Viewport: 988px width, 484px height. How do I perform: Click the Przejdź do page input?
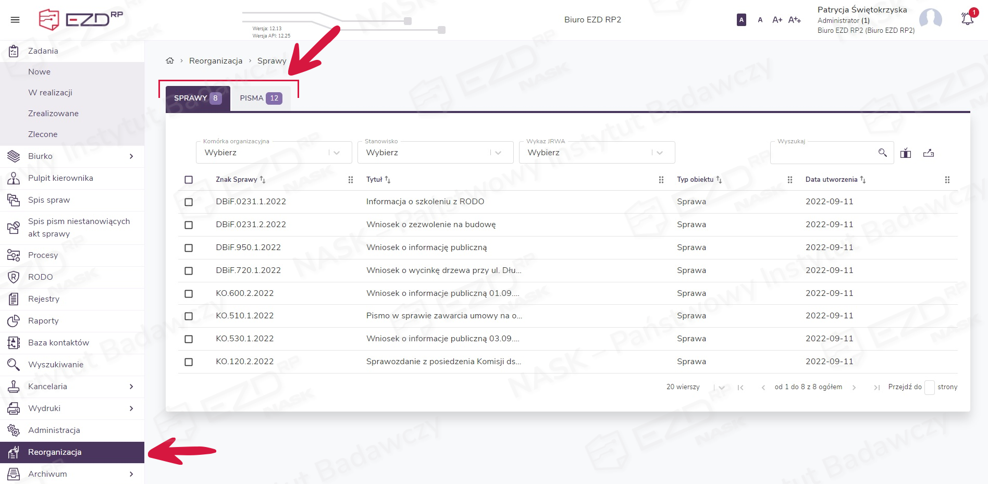[x=929, y=387]
